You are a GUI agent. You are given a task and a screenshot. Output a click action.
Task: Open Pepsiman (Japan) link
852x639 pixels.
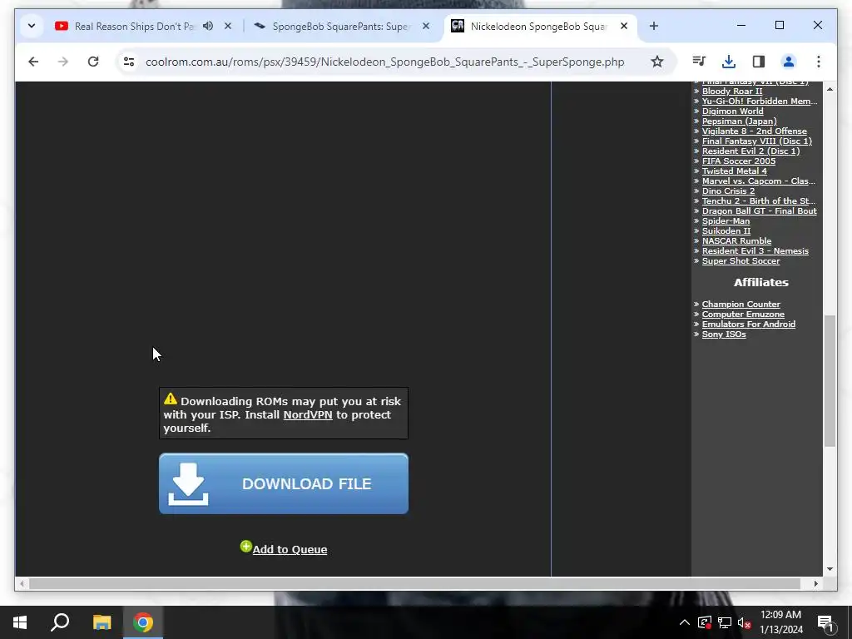[x=739, y=121]
